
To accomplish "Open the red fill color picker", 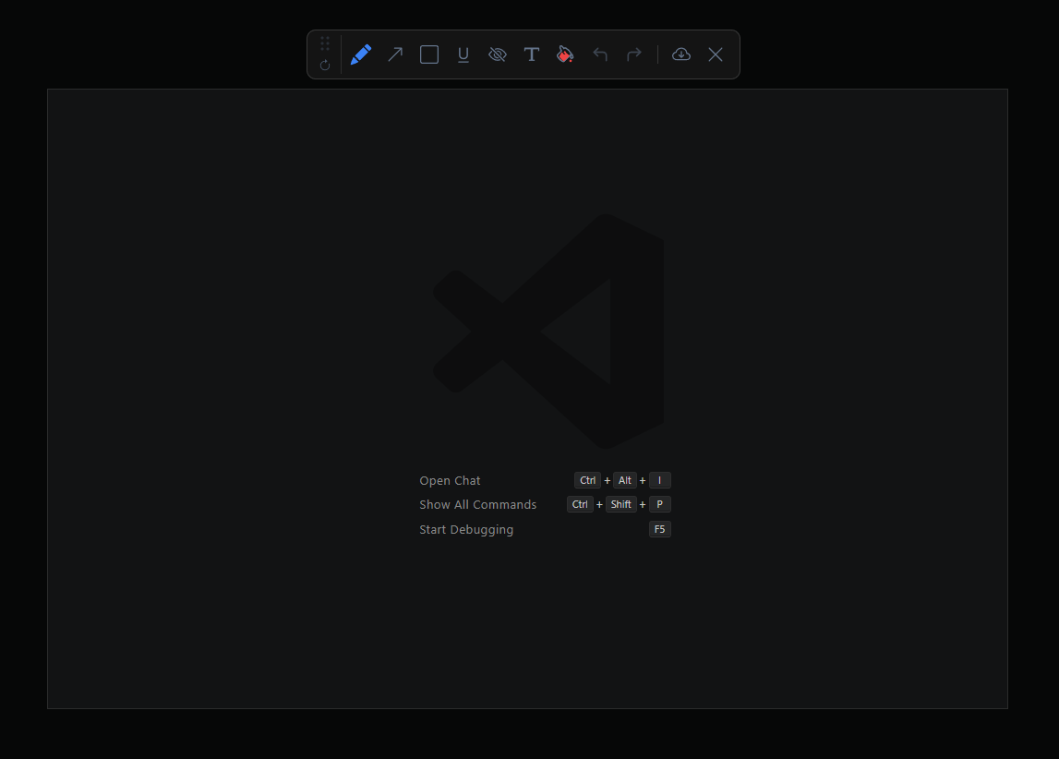I will coord(565,54).
